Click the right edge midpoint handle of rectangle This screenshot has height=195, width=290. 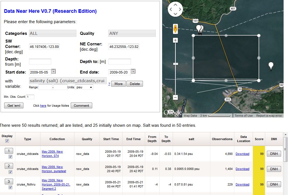pos(259,58)
